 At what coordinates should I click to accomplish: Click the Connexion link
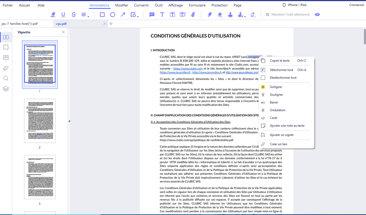pos(357,5)
